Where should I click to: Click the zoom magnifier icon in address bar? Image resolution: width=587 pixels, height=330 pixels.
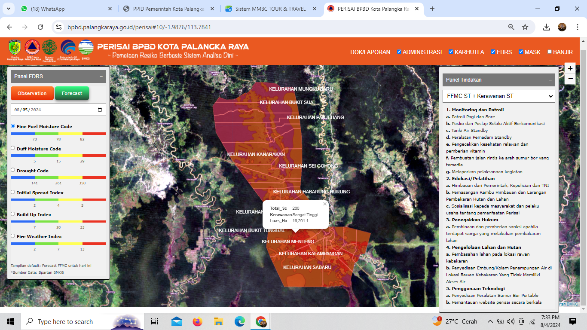pos(511,27)
